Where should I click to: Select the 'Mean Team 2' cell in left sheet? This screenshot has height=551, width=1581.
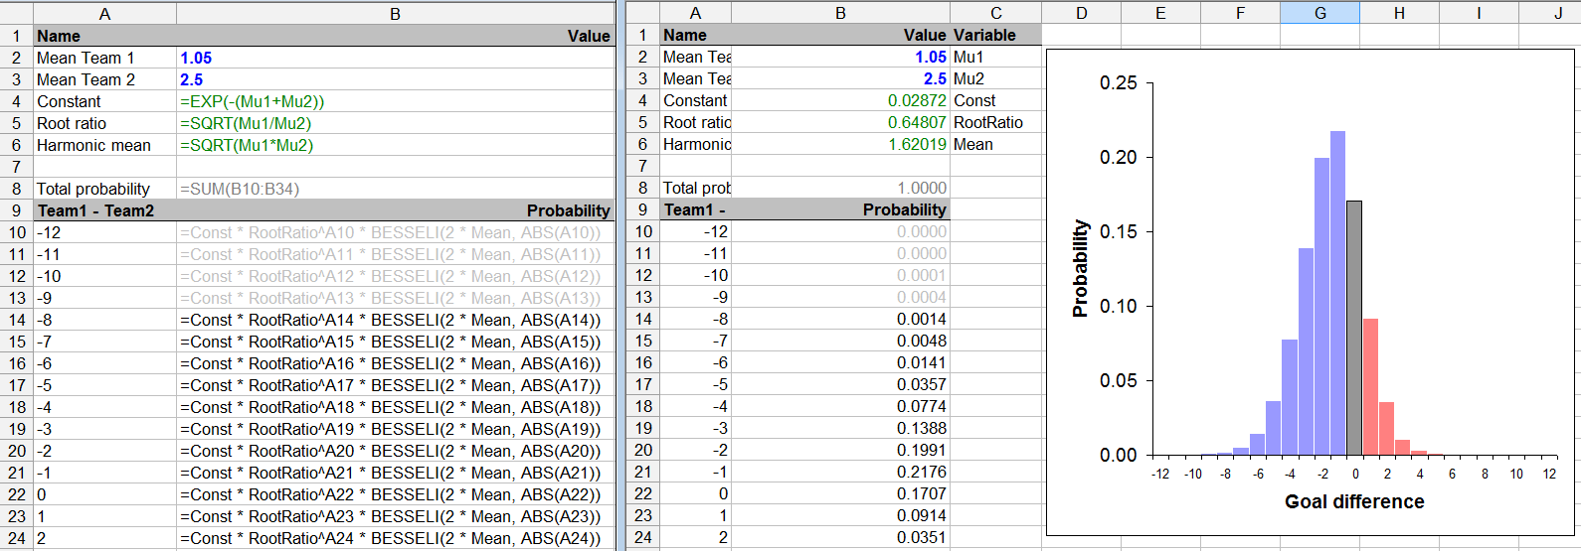(x=104, y=79)
